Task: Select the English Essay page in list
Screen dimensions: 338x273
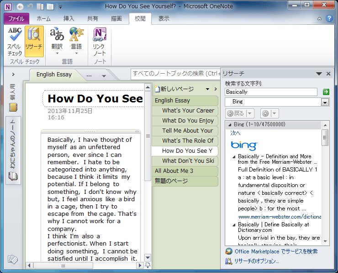Action: coord(185,101)
